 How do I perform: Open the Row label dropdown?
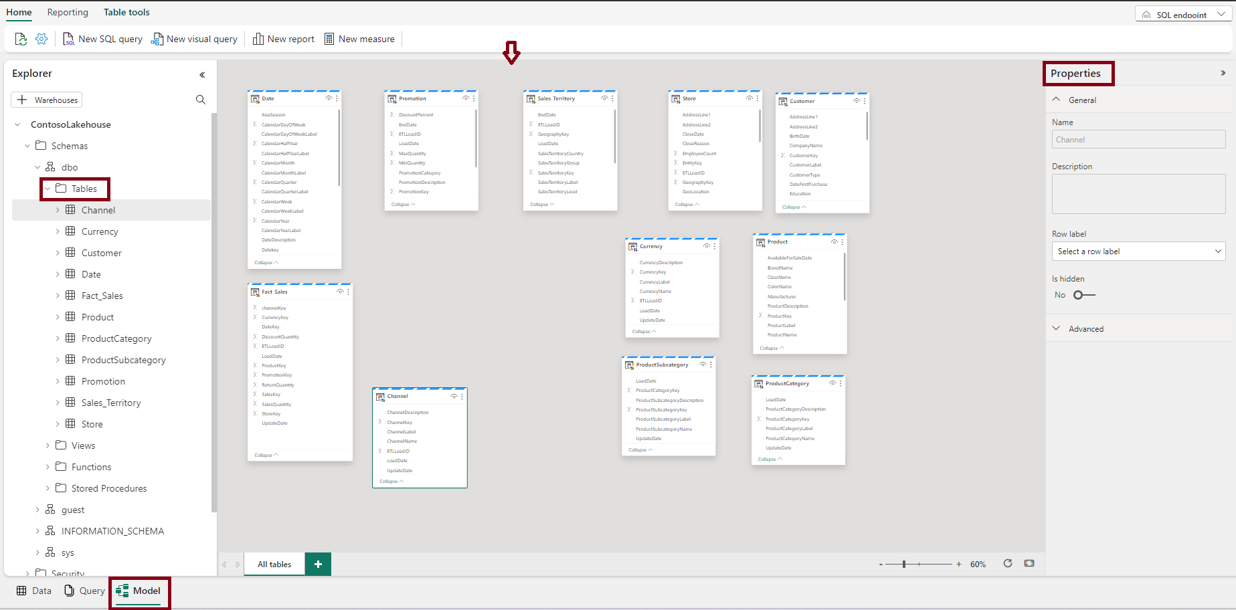coord(1138,251)
